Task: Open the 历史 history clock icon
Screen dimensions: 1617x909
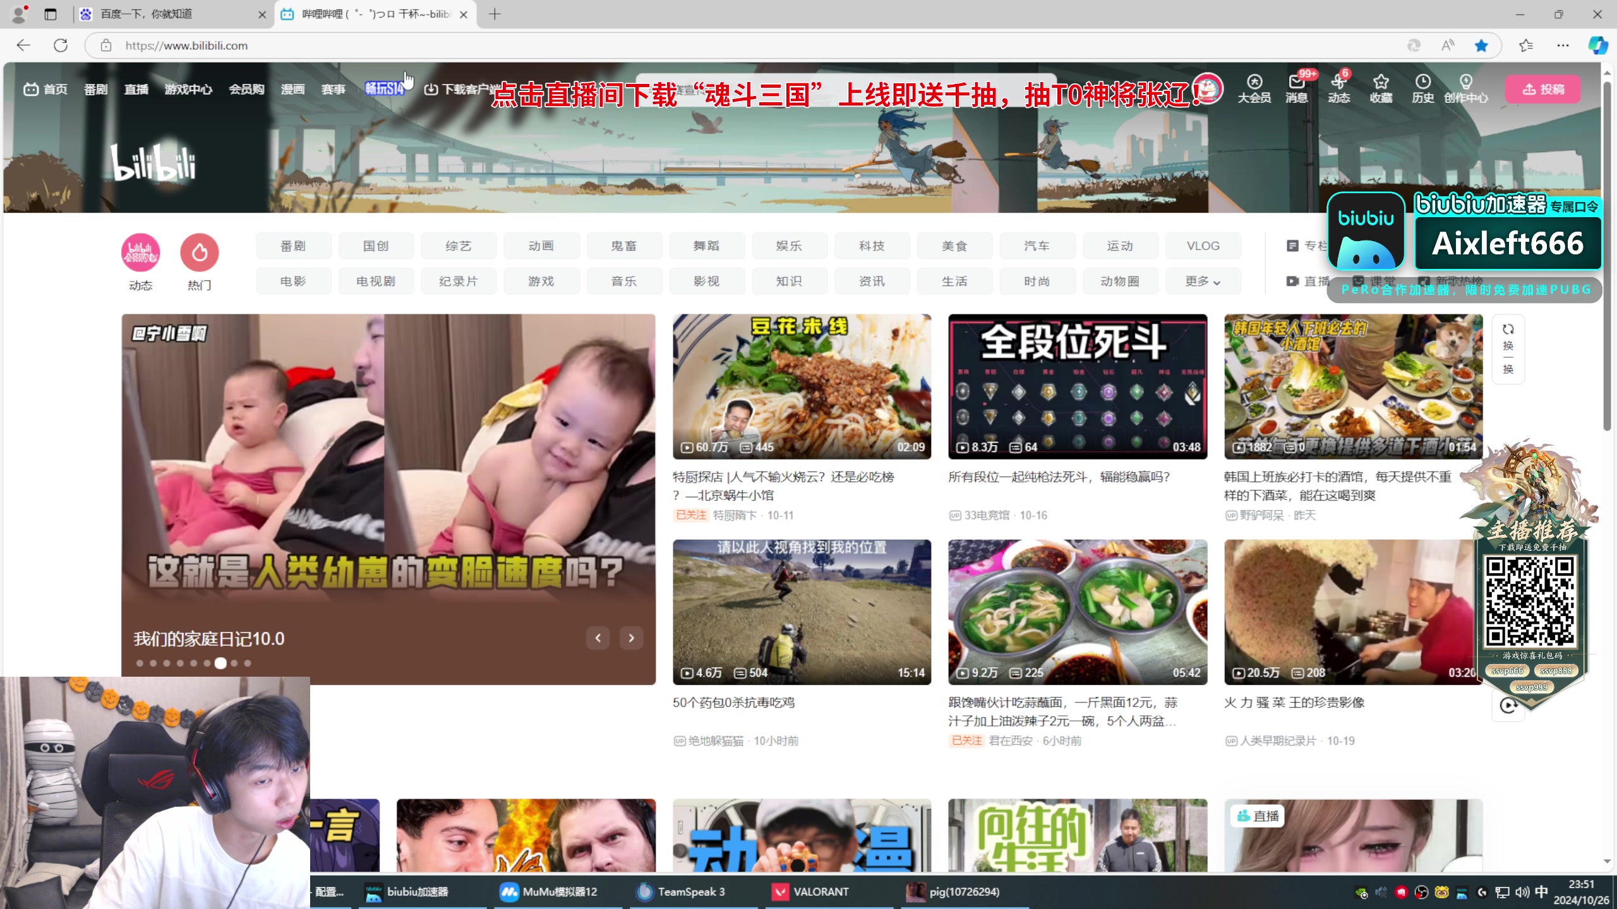Action: tap(1422, 88)
